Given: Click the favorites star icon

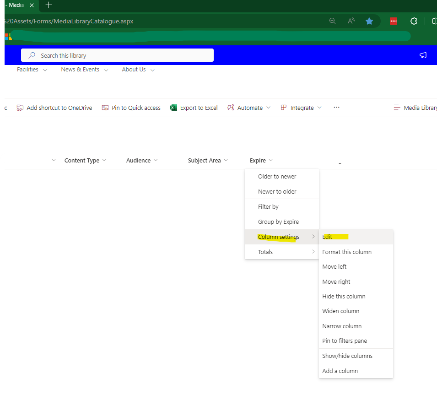Looking at the screenshot, I should pyautogui.click(x=369, y=21).
